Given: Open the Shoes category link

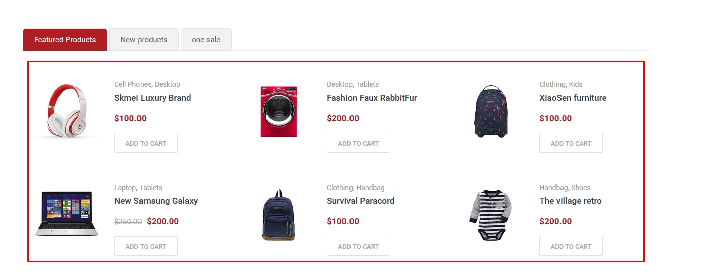Looking at the screenshot, I should click(581, 188).
